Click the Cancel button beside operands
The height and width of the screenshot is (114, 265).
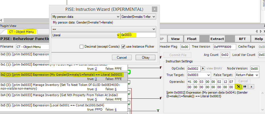pos(243,81)
